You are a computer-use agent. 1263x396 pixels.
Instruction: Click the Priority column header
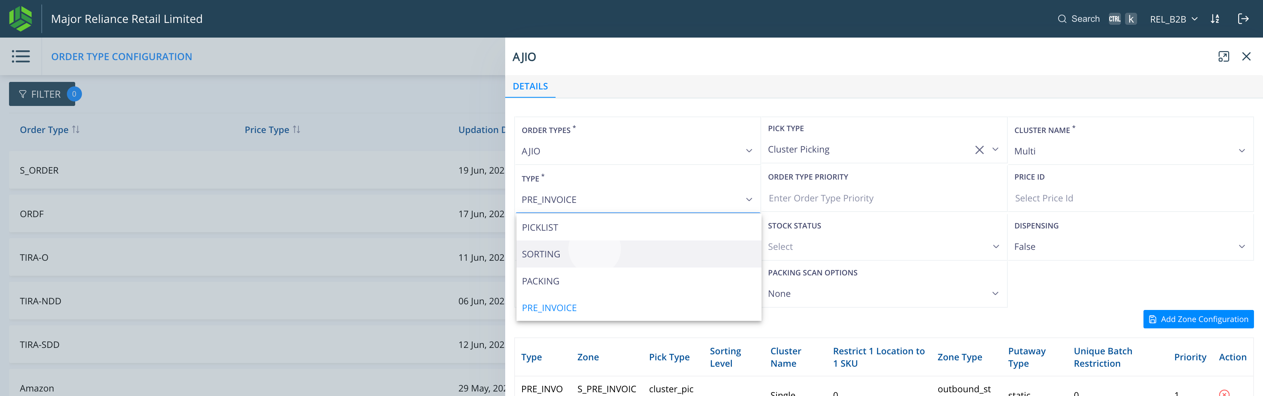[x=1190, y=357]
